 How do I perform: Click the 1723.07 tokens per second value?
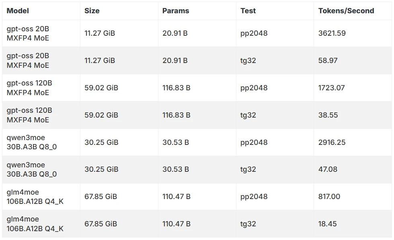[331, 88]
